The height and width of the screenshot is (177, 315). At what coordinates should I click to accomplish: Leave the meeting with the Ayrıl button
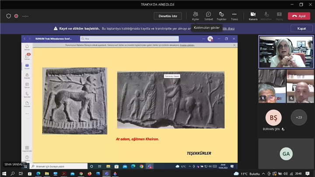[x=299, y=16]
